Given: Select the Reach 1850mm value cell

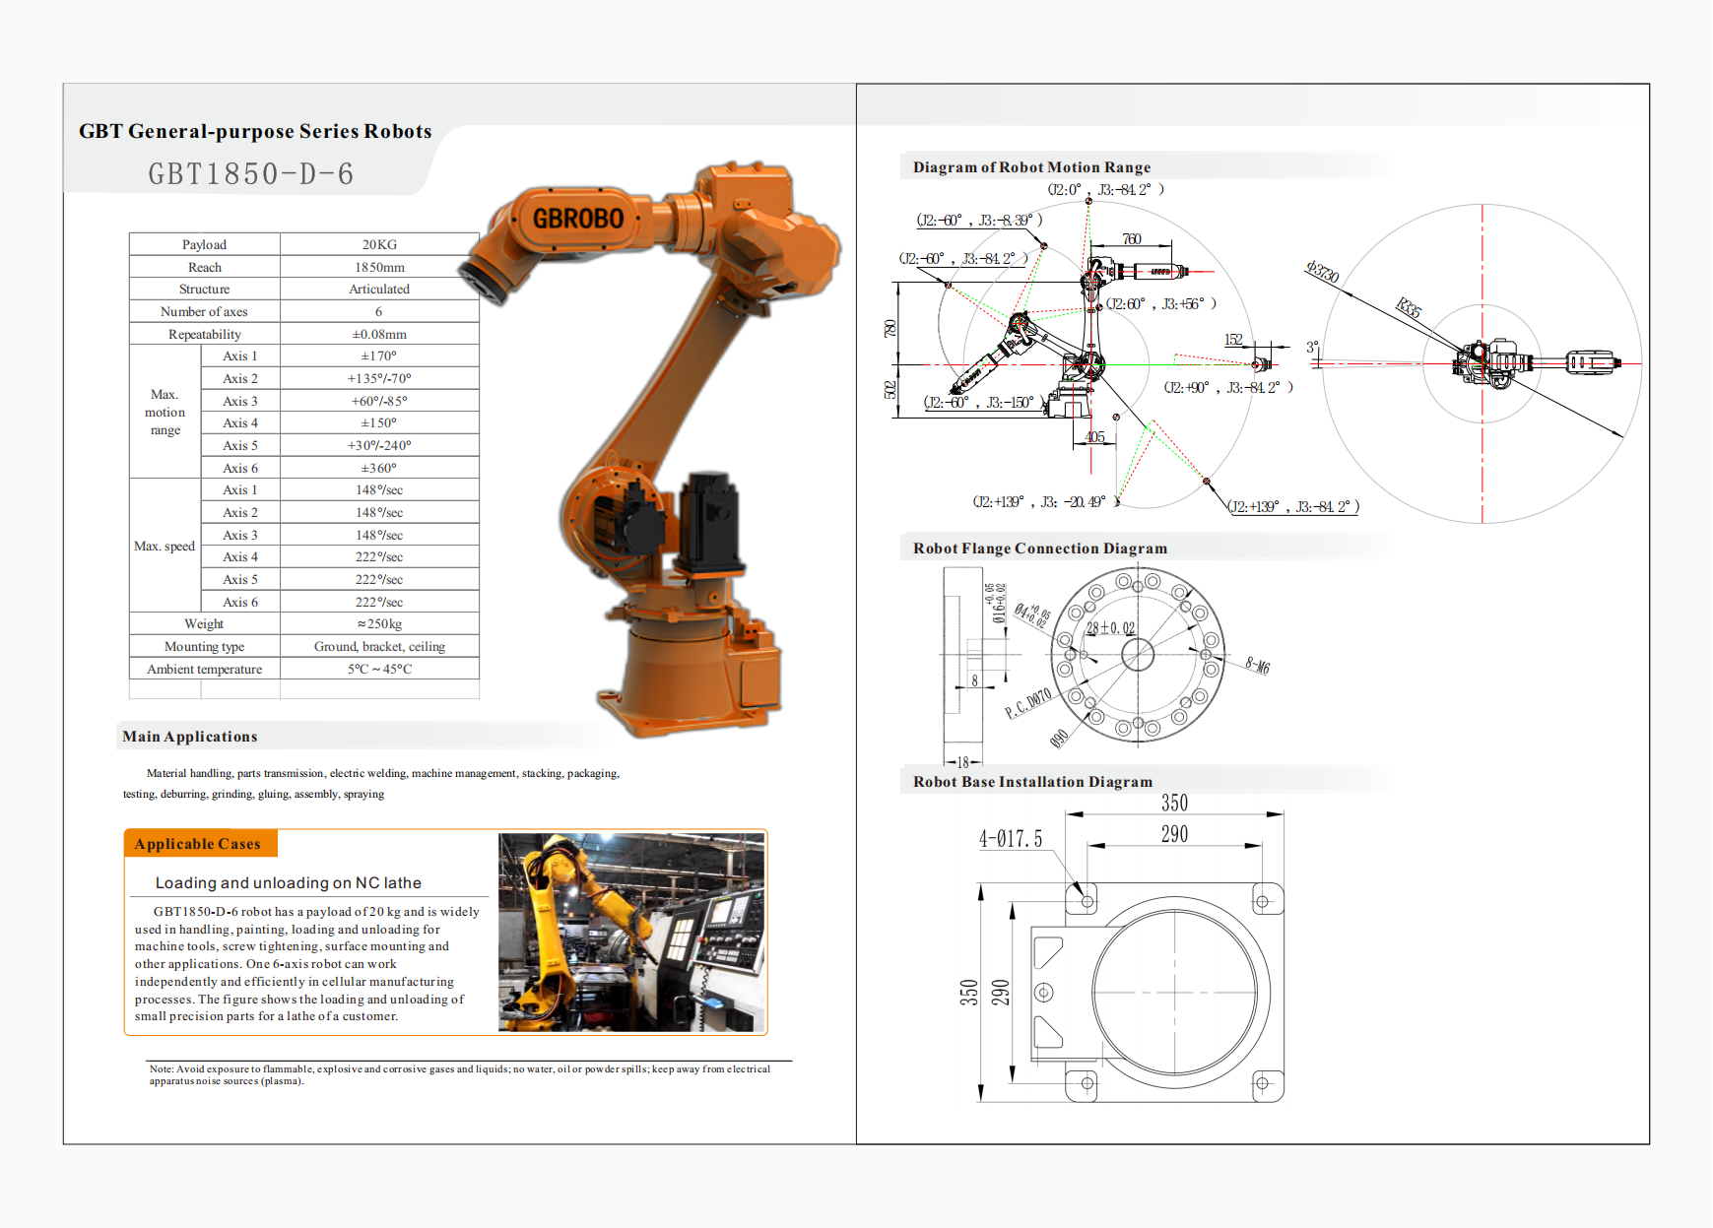Looking at the screenshot, I should 379,267.
